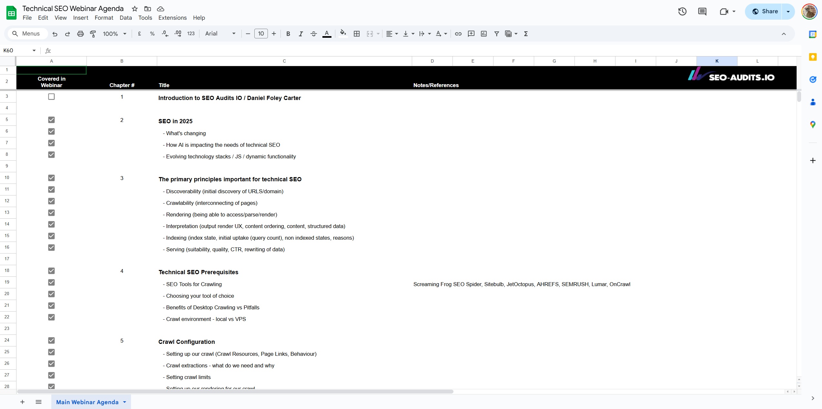
Task: Open the Format menu
Action: click(104, 18)
